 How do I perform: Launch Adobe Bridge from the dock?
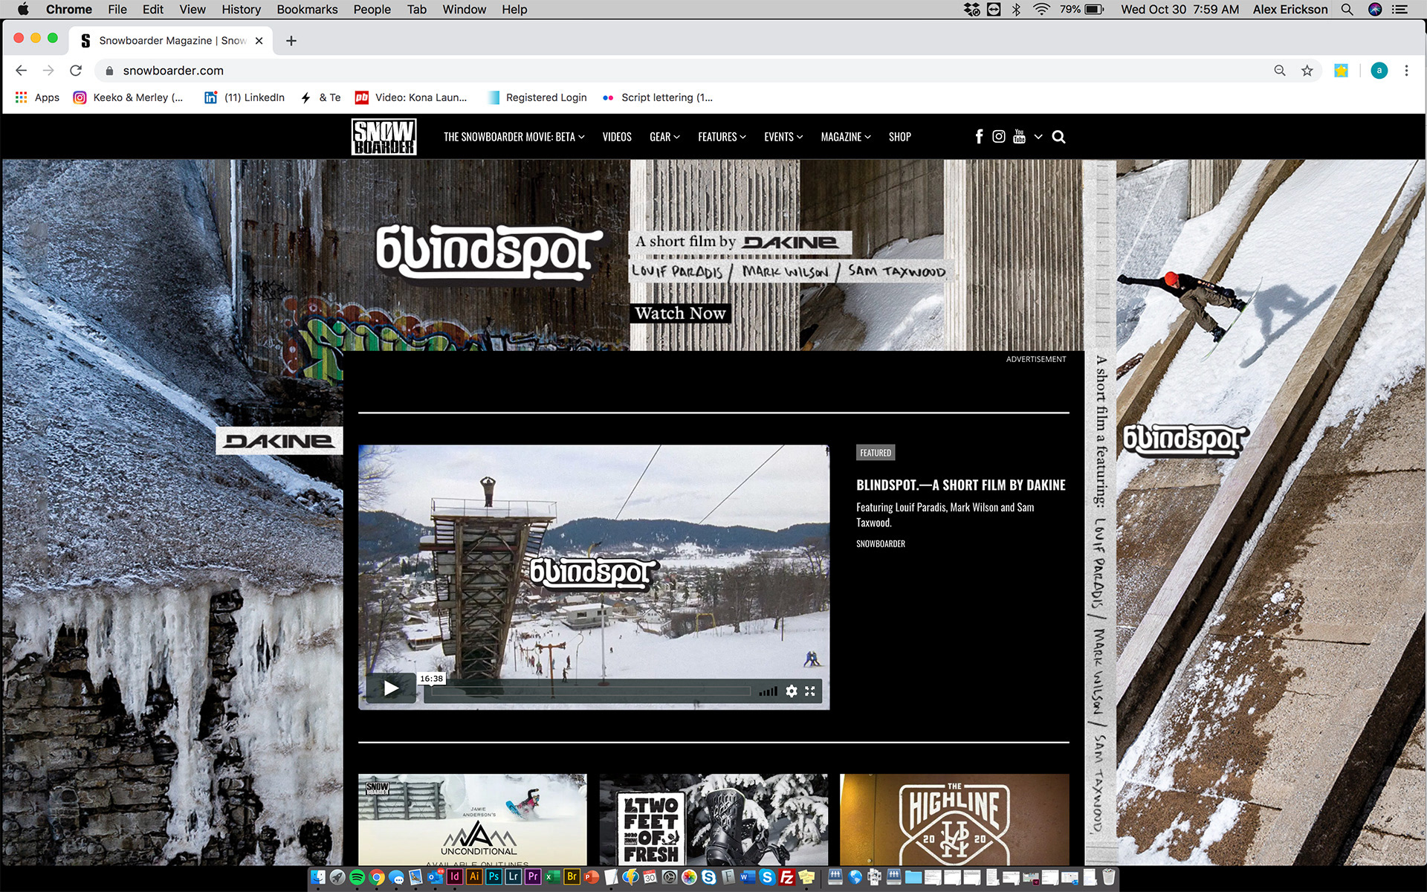pos(572,877)
